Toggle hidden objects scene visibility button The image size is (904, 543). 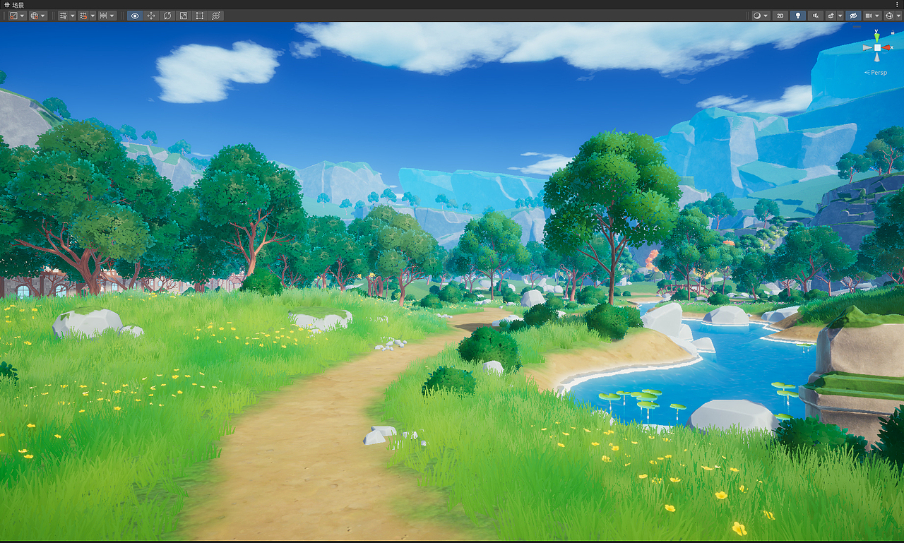point(853,16)
